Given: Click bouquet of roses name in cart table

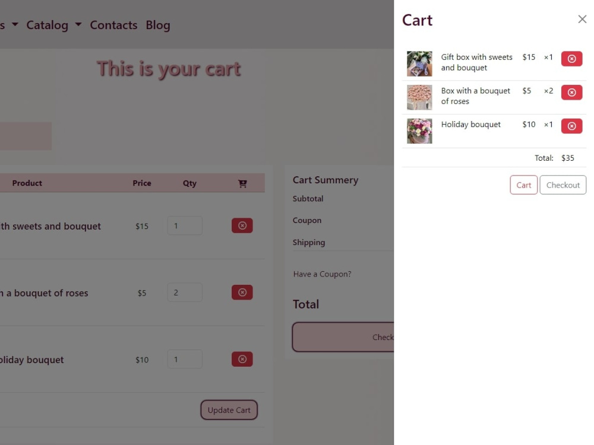Looking at the screenshot, I should 44,293.
